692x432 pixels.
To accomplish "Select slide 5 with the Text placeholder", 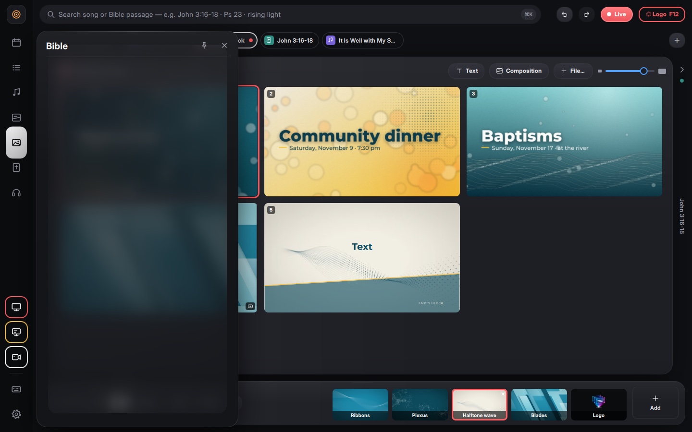I will [x=362, y=258].
